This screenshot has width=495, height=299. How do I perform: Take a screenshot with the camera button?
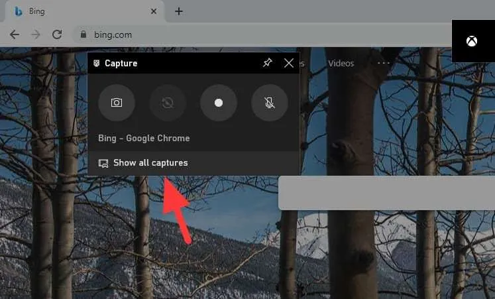[117, 103]
